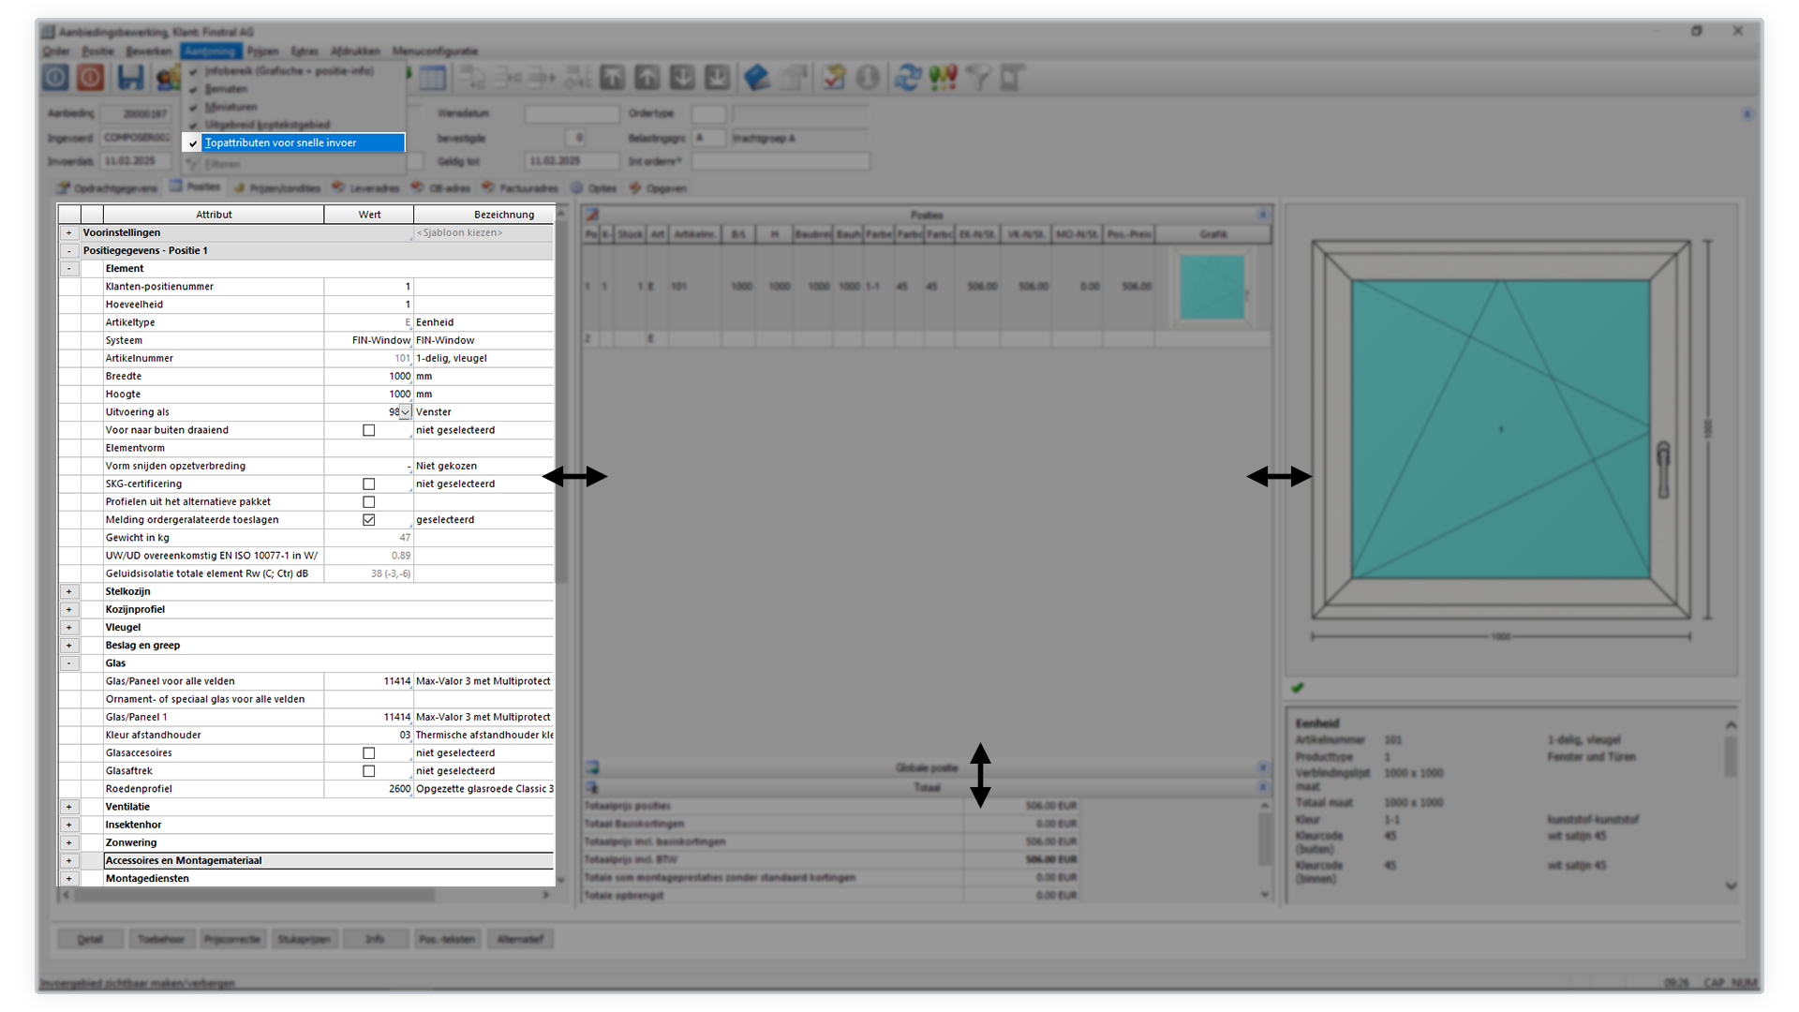Click the edit icon in Posities panel header
The image size is (1799, 1012).
pos(592,215)
